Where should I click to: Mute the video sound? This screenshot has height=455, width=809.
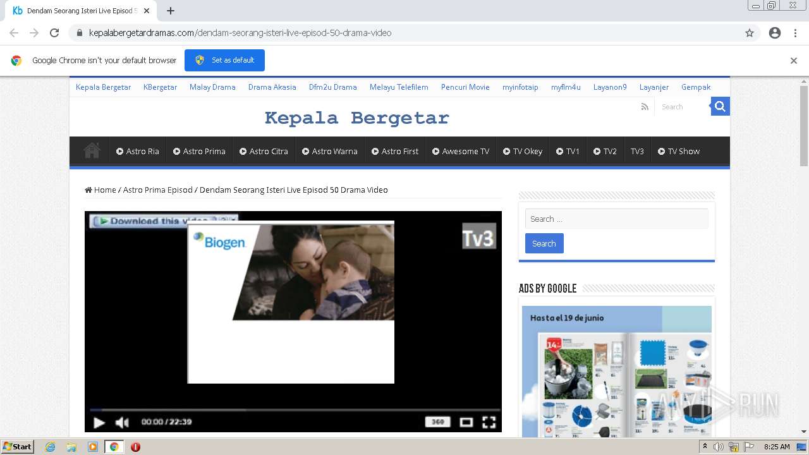pos(122,422)
